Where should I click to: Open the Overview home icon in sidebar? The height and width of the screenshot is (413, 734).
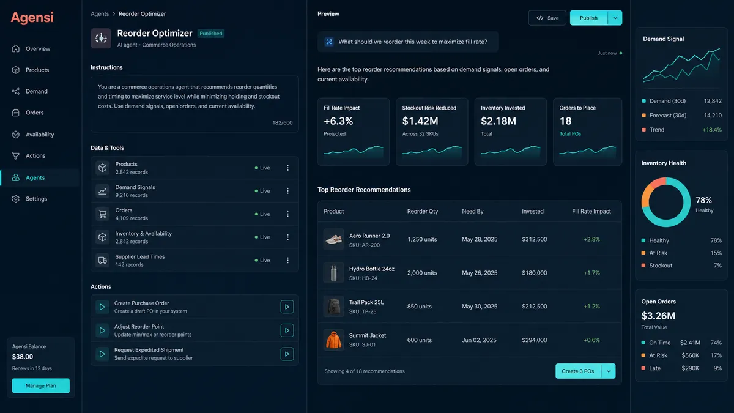click(16, 49)
